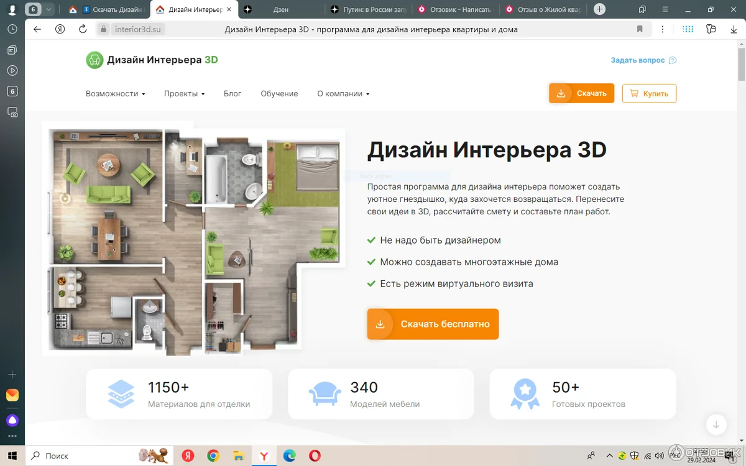Click the round scroll-down arrow button
The height and width of the screenshot is (466, 746).
pyautogui.click(x=716, y=424)
